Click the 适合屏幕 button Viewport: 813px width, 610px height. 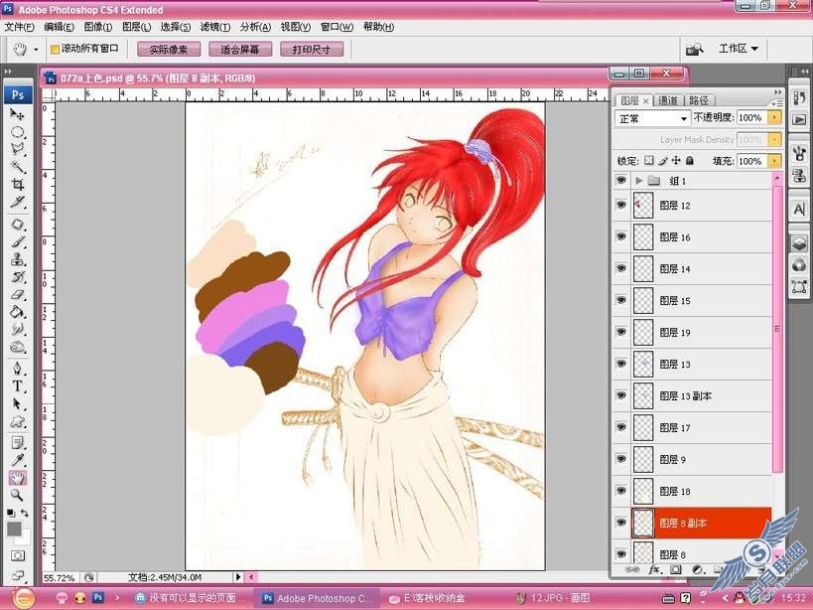point(240,50)
